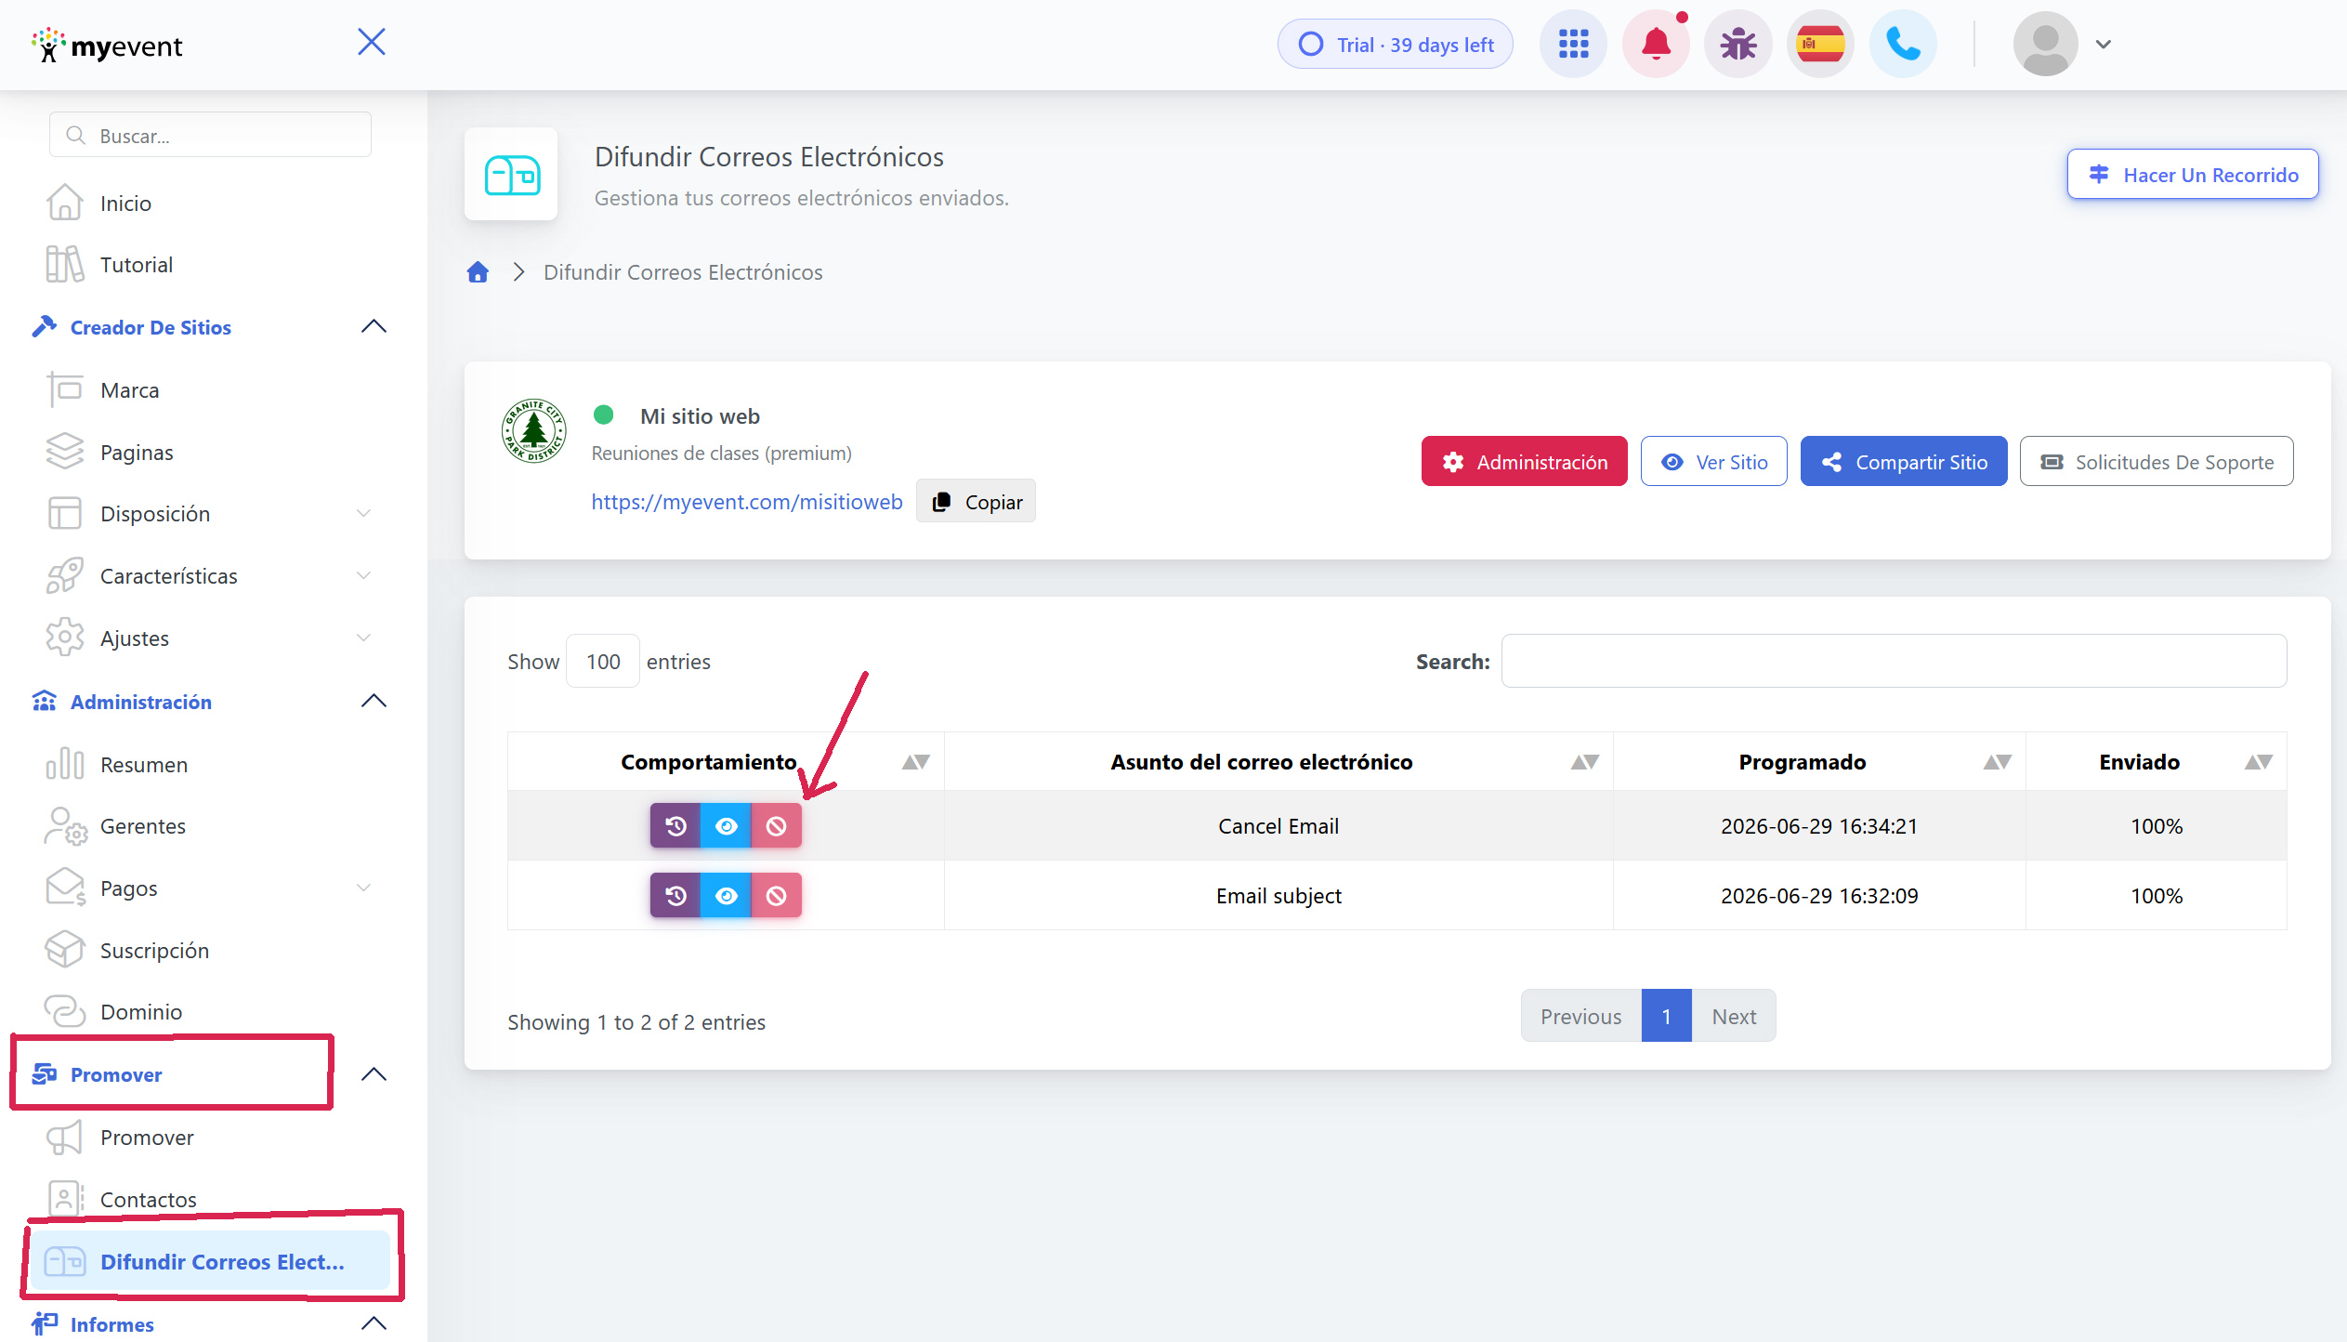View the Email subject row eye icon

(x=726, y=896)
